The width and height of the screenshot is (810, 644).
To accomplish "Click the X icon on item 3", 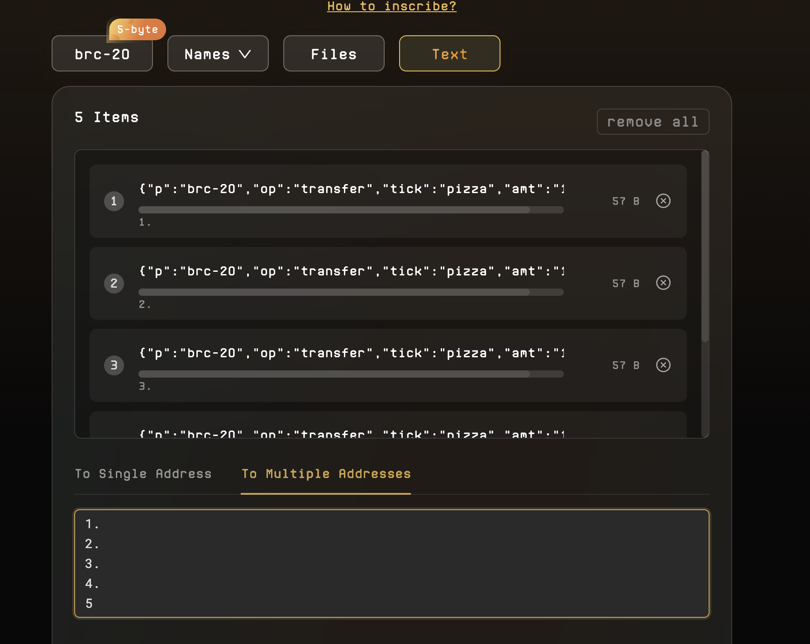I will (663, 365).
